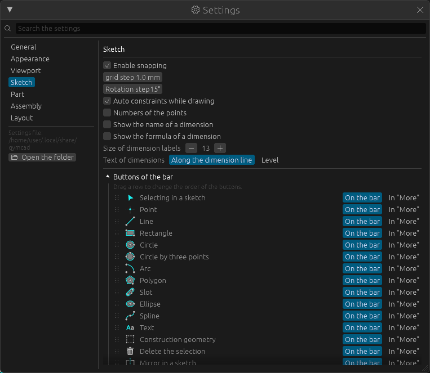
Task: Open the Layout settings section
Action: [x=21, y=118]
